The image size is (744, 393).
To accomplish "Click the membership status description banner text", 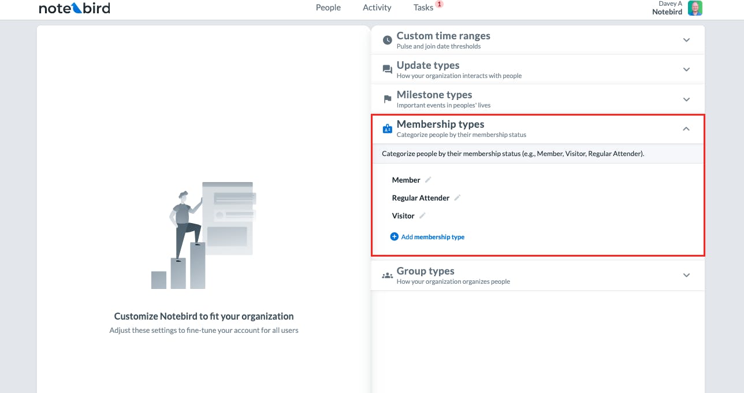I will tap(513, 154).
